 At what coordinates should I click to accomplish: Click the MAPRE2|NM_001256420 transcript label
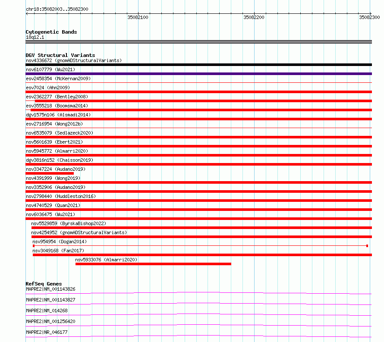point(50,321)
